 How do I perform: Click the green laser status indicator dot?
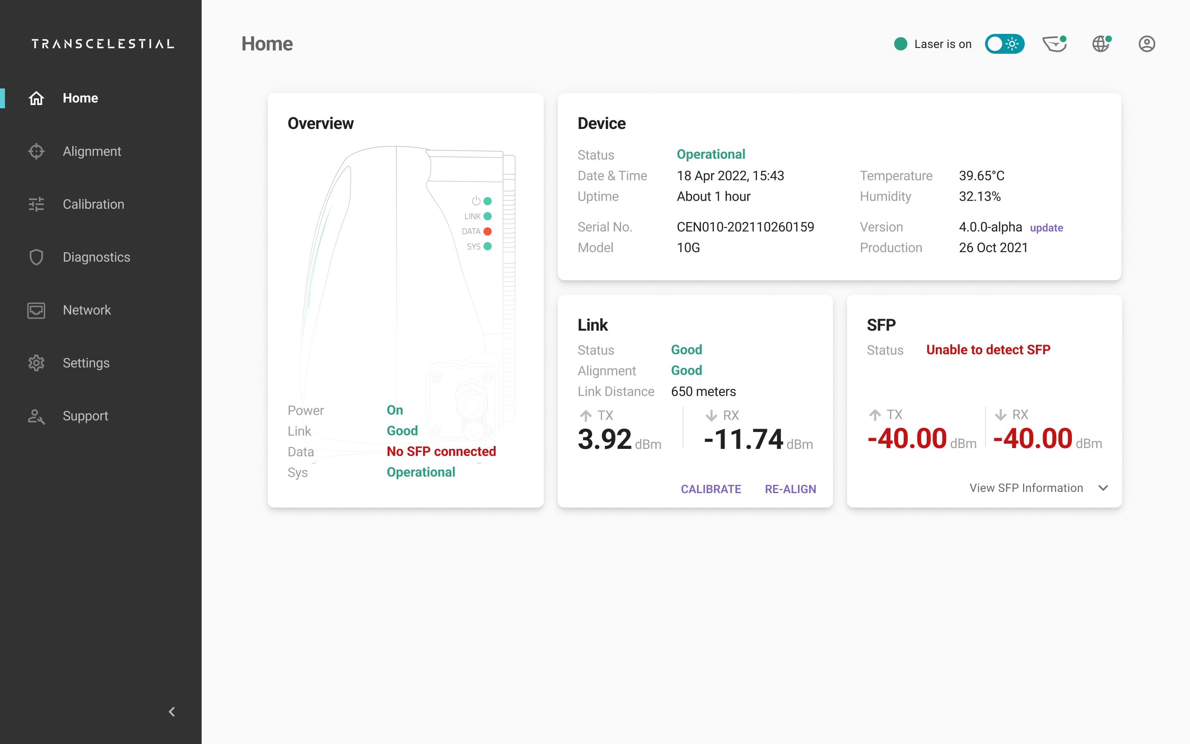point(900,44)
